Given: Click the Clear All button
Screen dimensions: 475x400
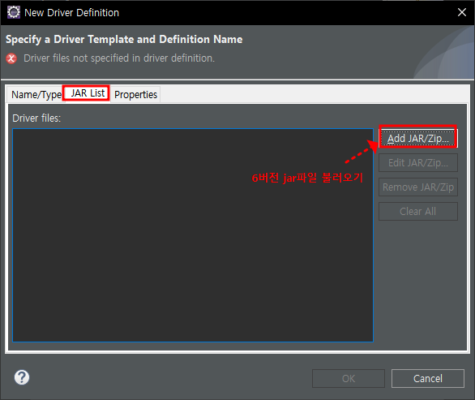Looking at the screenshot, I should [x=418, y=212].
